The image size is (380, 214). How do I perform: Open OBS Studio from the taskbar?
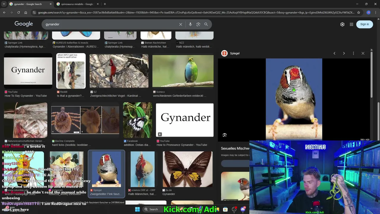pos(234,209)
